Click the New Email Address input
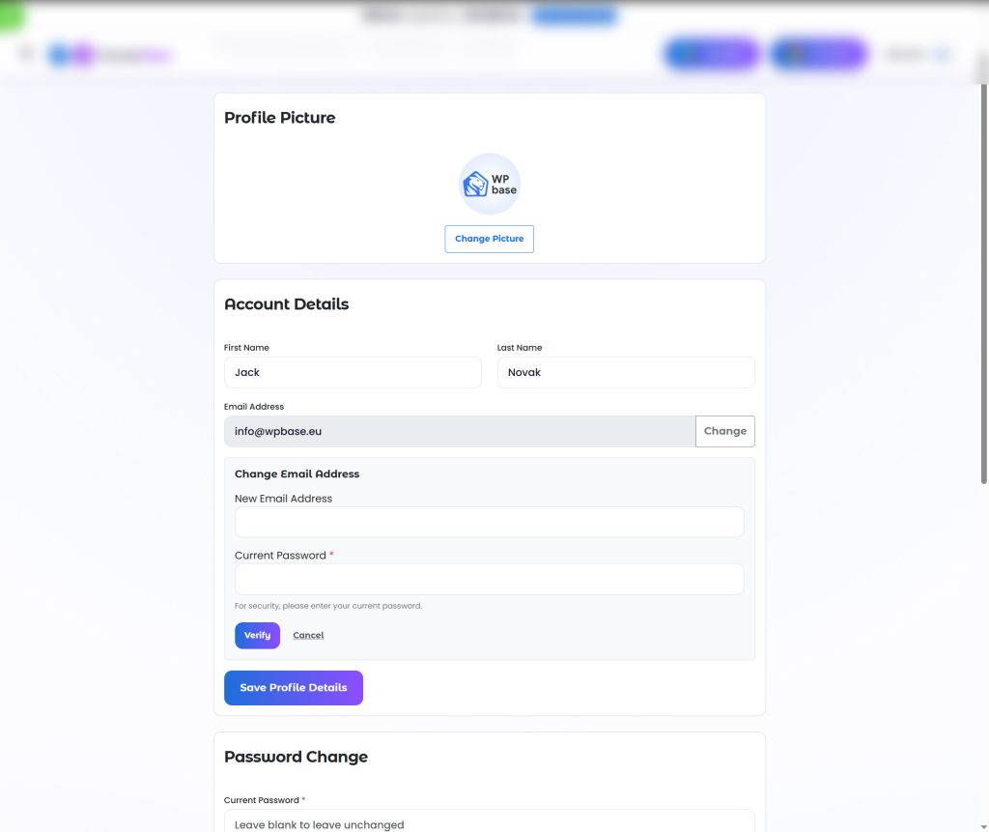Viewport: 989px width, 832px height. [490, 522]
